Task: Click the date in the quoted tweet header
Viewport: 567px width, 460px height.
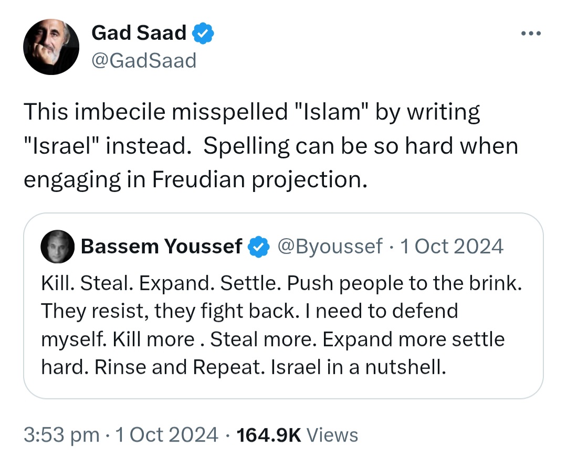Action: [x=451, y=246]
